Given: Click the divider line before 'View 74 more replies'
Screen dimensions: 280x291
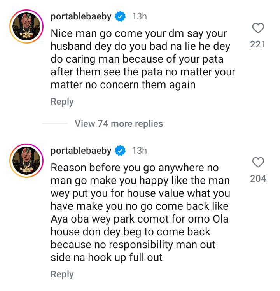Looking at the screenshot, I should click(x=54, y=124).
